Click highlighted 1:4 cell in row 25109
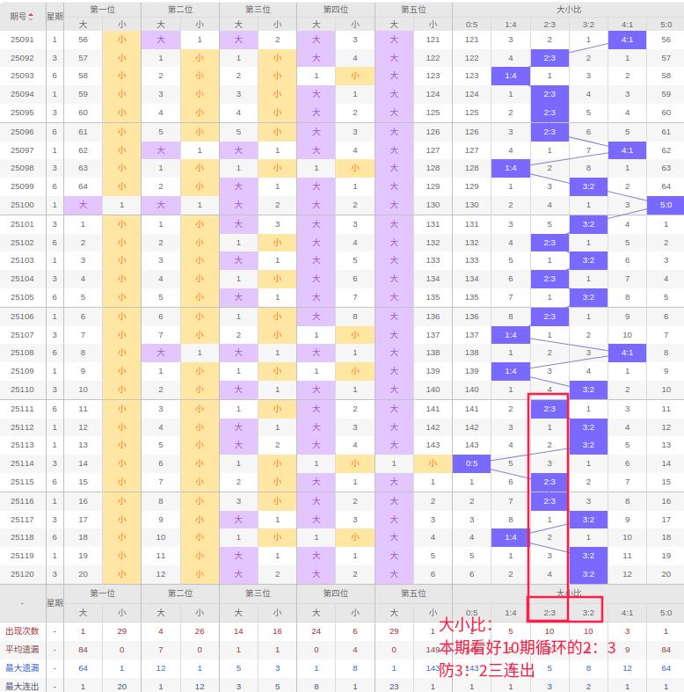The width and height of the screenshot is (684, 692). click(x=511, y=371)
